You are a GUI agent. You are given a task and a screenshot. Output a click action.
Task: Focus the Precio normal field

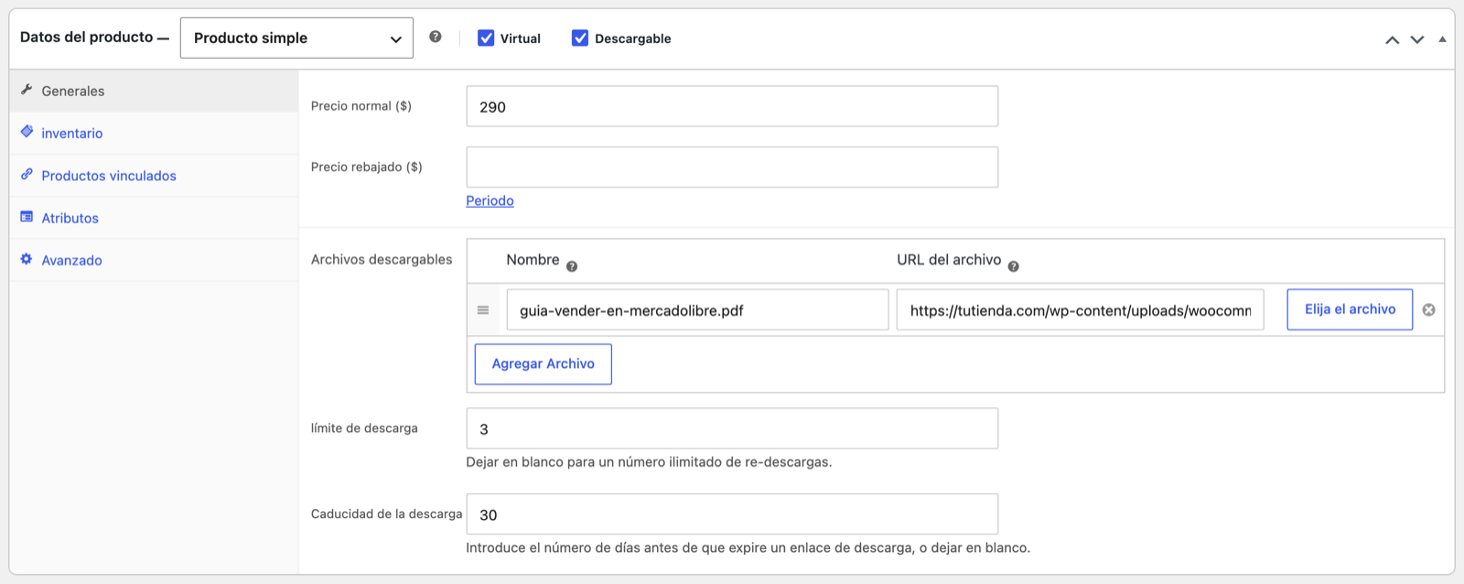732,106
